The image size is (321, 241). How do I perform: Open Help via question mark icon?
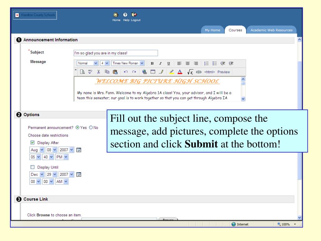[x=125, y=15]
